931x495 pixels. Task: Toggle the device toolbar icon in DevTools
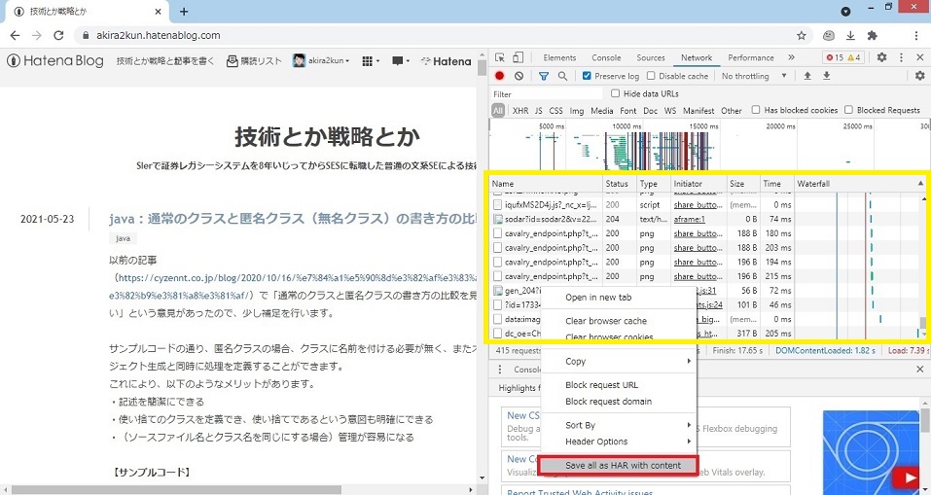[x=518, y=57]
